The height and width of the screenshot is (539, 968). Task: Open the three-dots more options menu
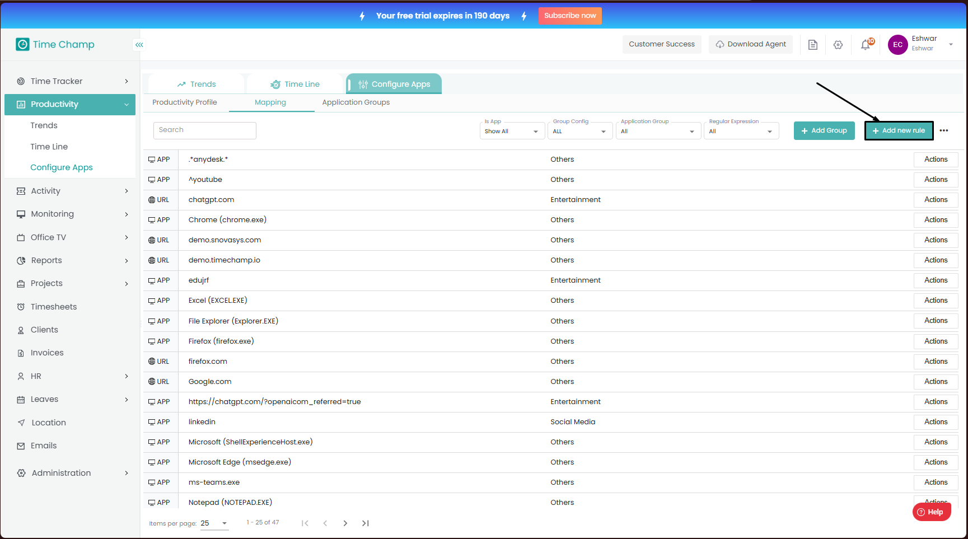coord(944,130)
